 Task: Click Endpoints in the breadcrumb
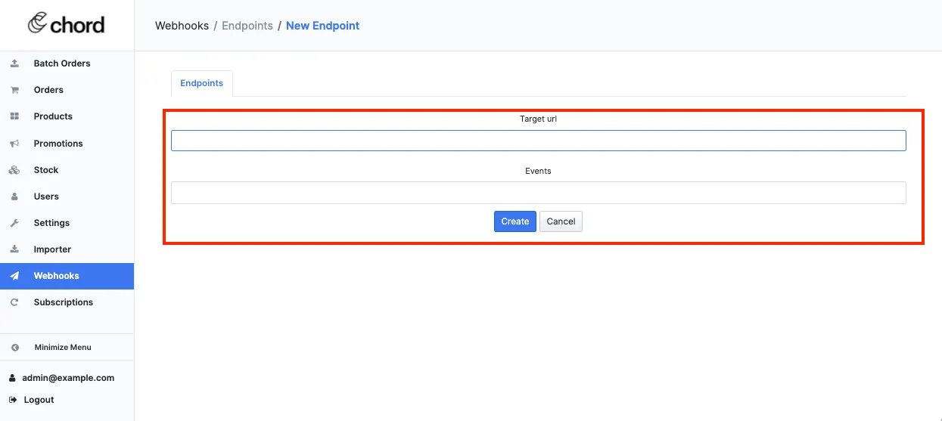click(x=247, y=26)
